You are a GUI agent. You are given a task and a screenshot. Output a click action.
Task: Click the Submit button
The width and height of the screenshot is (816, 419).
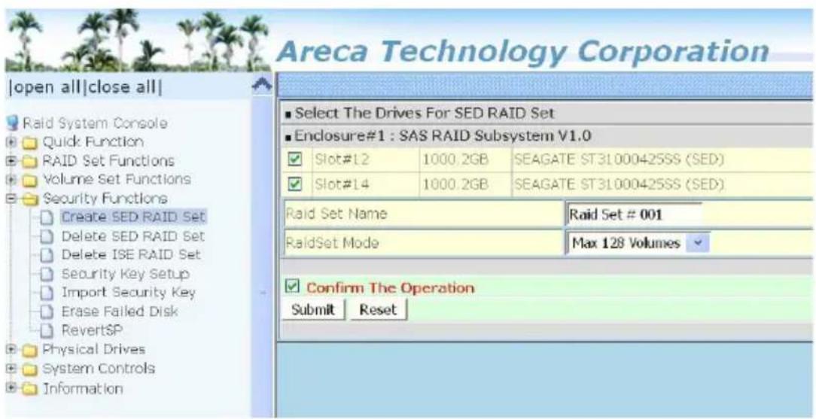coord(312,310)
